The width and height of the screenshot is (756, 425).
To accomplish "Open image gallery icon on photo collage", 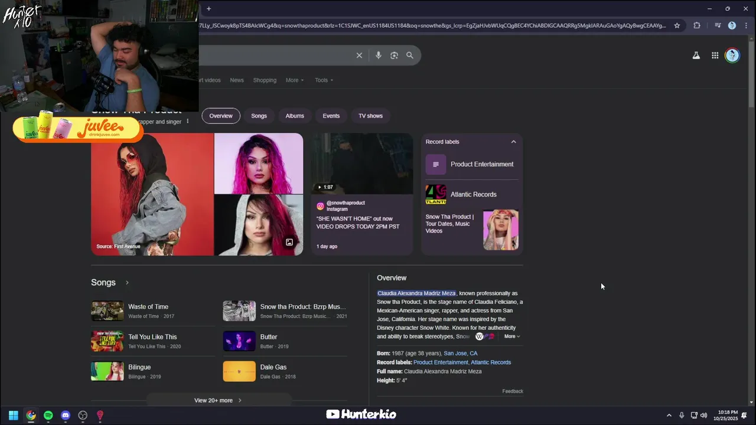I will (x=289, y=243).
